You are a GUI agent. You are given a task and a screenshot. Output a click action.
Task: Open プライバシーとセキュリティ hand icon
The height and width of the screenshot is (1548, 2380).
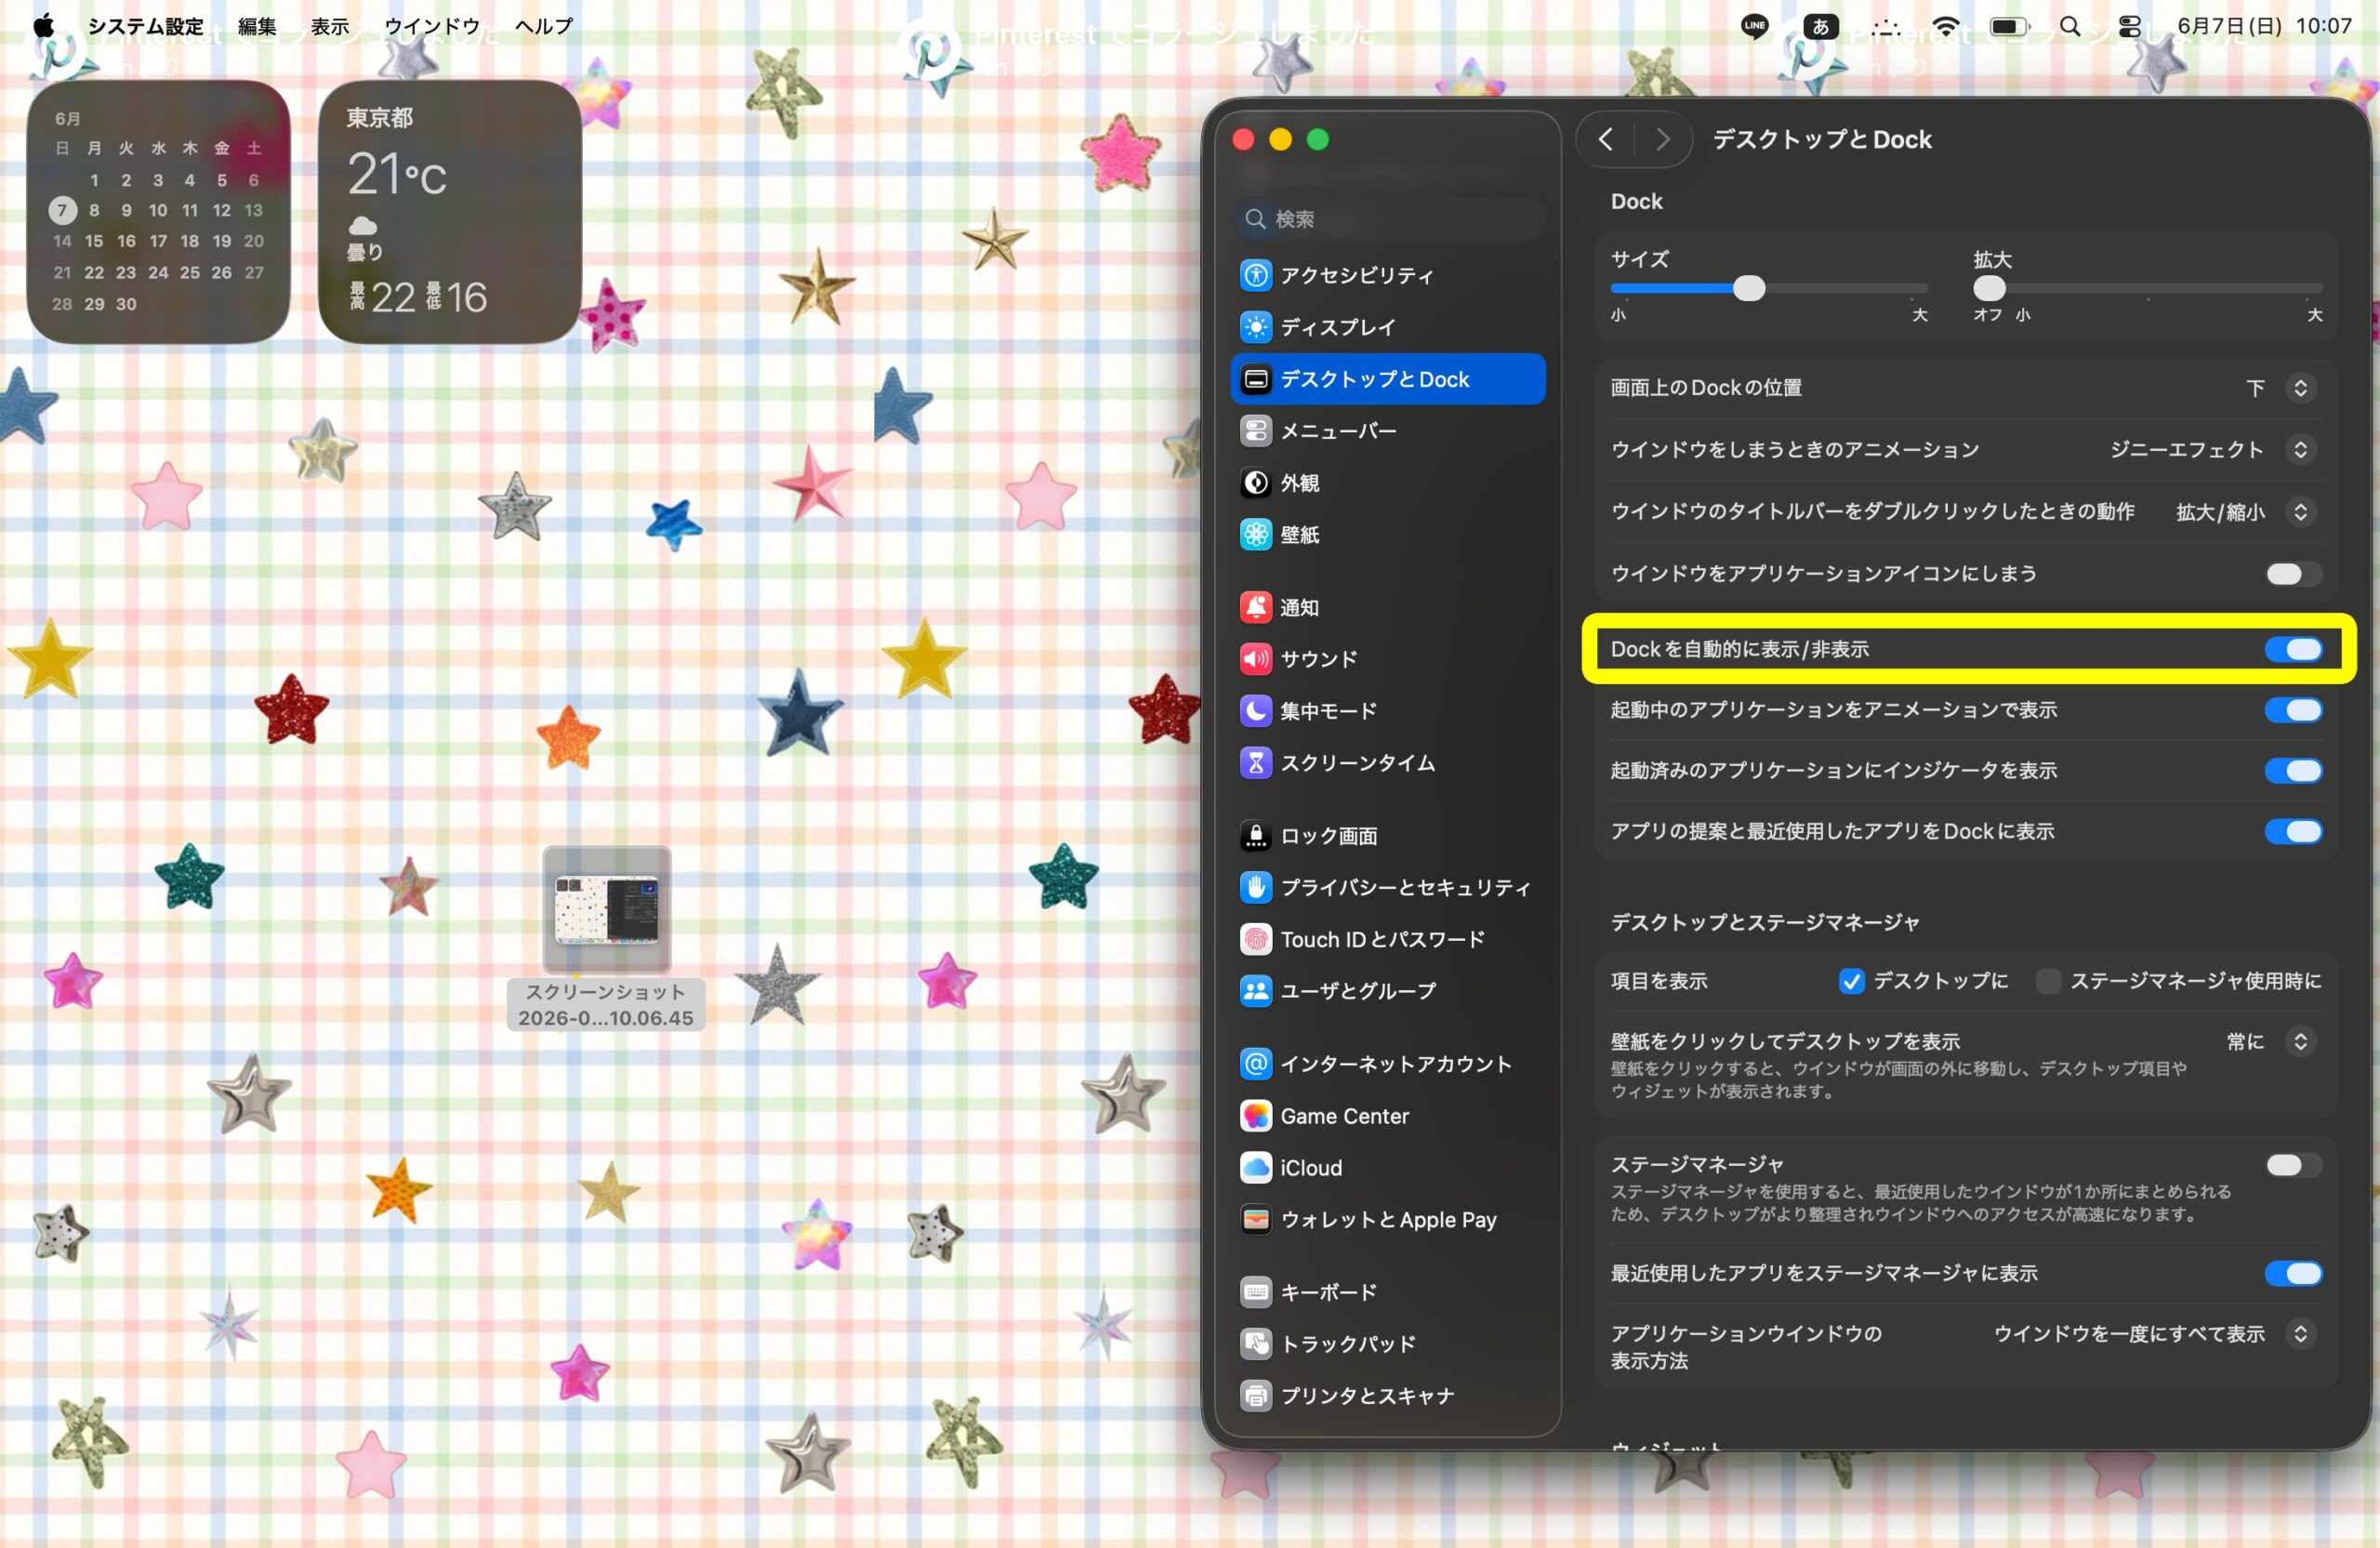1255,887
